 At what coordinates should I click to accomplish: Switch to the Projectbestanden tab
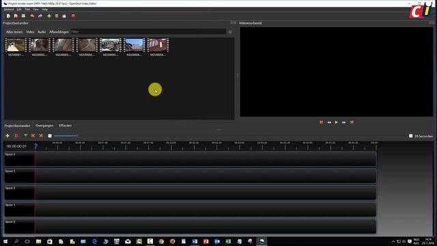pyautogui.click(x=17, y=126)
